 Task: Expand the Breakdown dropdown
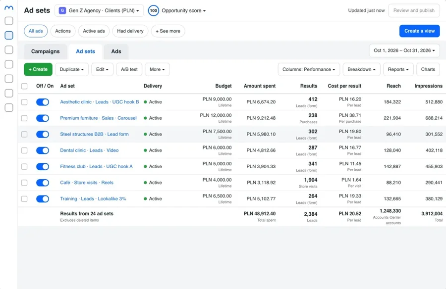[x=362, y=69]
